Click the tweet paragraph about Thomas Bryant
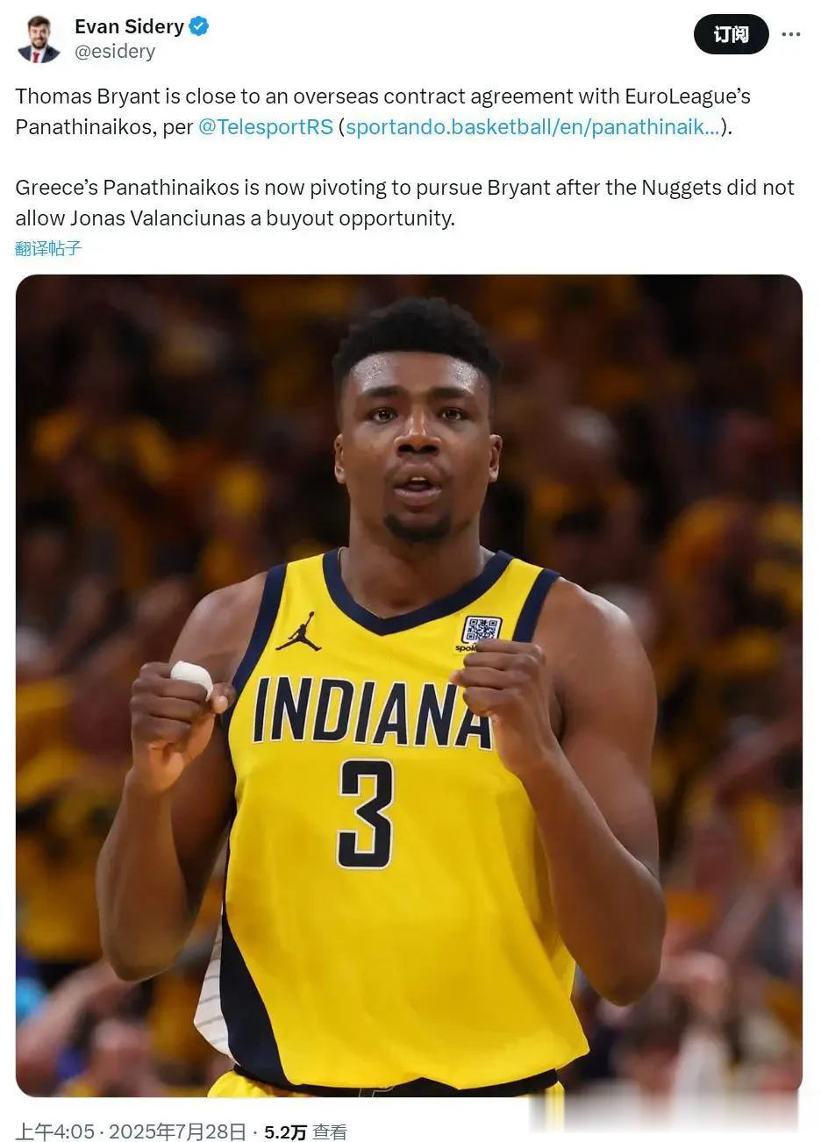 pos(383,111)
